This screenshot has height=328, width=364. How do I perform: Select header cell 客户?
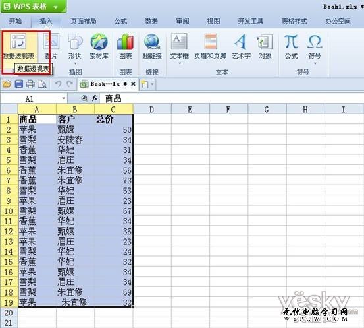75,119
